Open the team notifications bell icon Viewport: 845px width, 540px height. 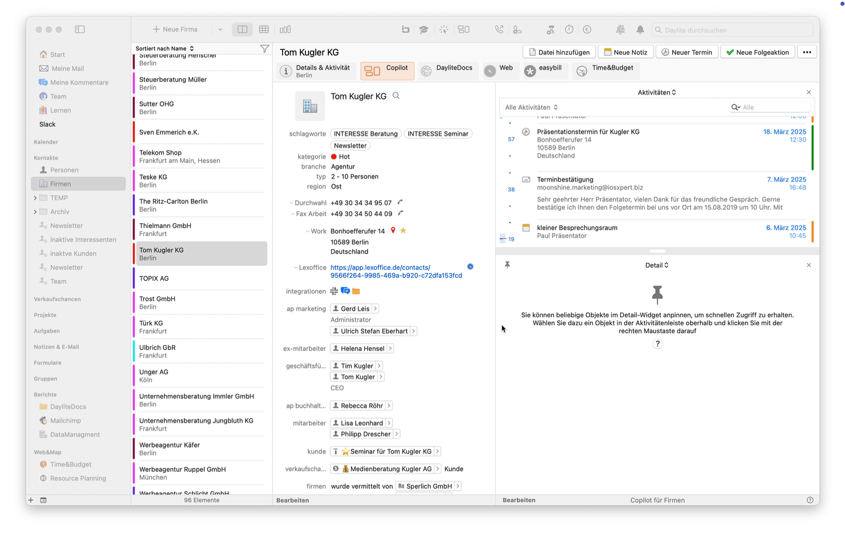(620, 29)
